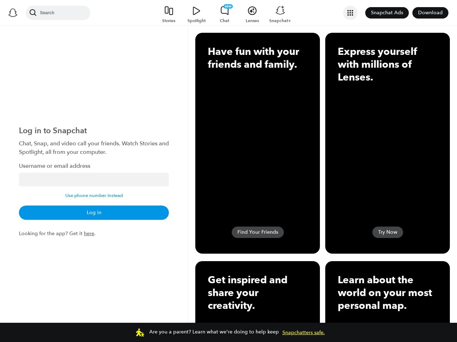Open the Chat bubble icon
Screen dimensions: 457x342
click(225, 11)
